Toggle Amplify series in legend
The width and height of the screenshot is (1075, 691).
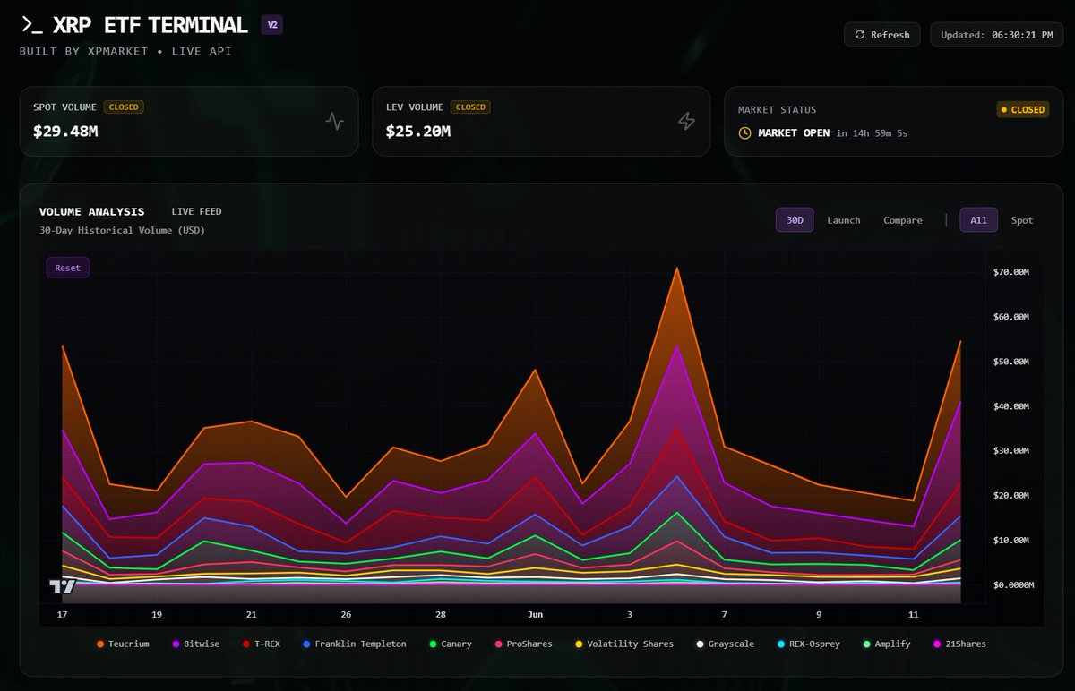pos(886,644)
